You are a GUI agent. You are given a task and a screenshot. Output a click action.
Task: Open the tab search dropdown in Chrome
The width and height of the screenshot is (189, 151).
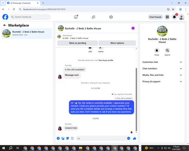[3, 3]
